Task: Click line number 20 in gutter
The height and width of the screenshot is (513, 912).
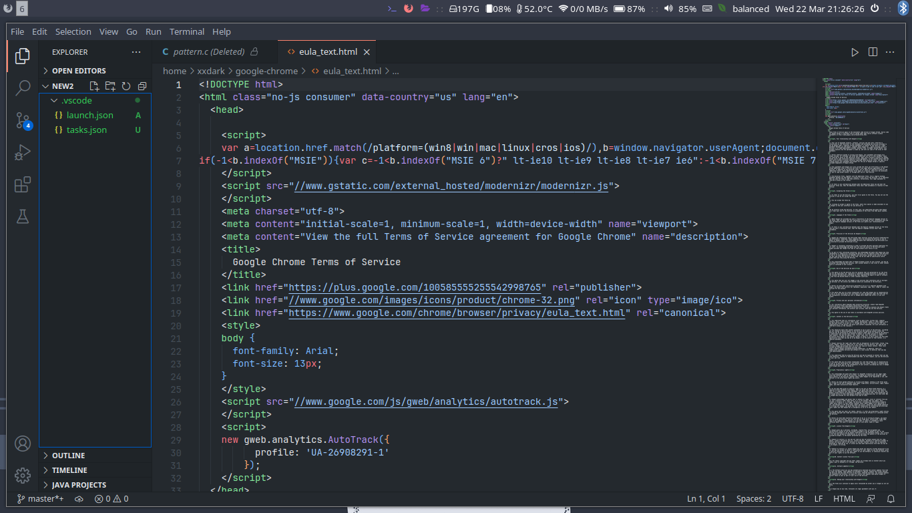Action: coord(176,326)
